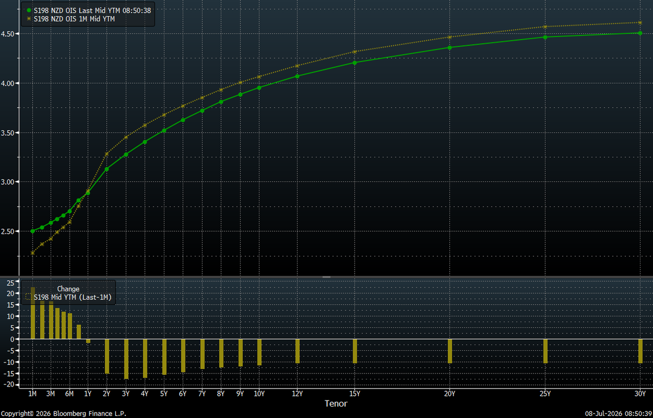Click the 6M tenor axis label

(69, 394)
